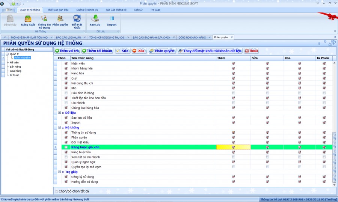Image resolution: width=338 pixels, height=202 pixels.
Task: Switch to BÁO CÁO BẢO HÀNH SỬA CHỮA tab
Action: pyautogui.click(x=151, y=38)
